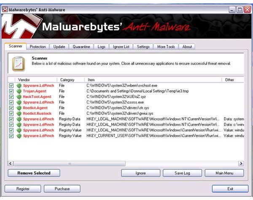The image size is (253, 200).
Task: Switch to the Scanner tab
Action: coord(16,46)
